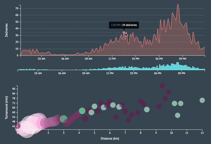Click the bright green bubble at 3 km
Image resolution: width=211 pixels, height=144 pixels.
click(64, 119)
